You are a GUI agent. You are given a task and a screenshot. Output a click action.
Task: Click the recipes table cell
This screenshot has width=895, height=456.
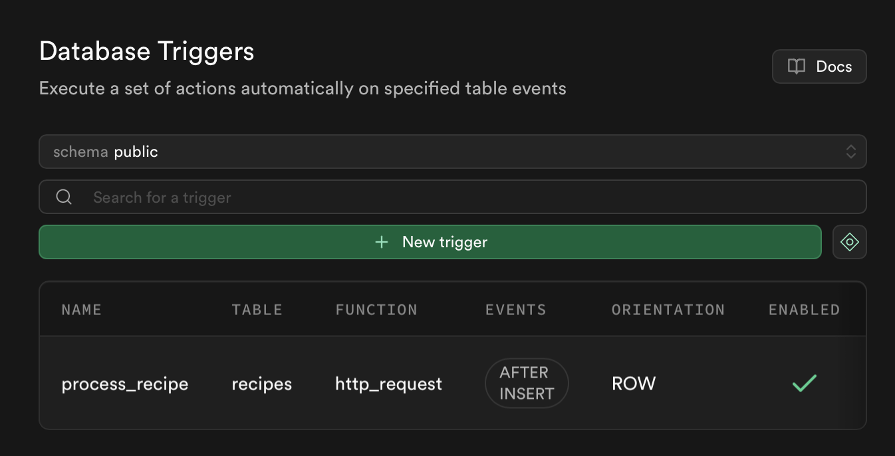tap(261, 384)
